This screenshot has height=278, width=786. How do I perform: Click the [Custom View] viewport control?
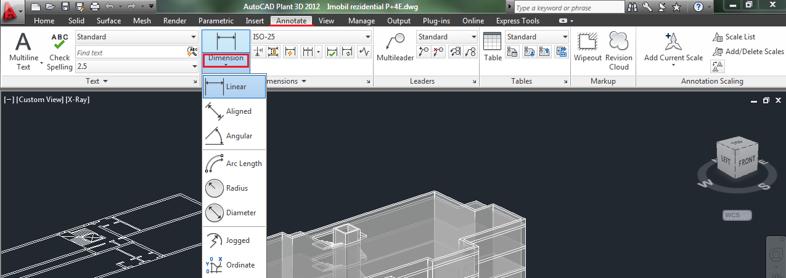pyautogui.click(x=40, y=99)
